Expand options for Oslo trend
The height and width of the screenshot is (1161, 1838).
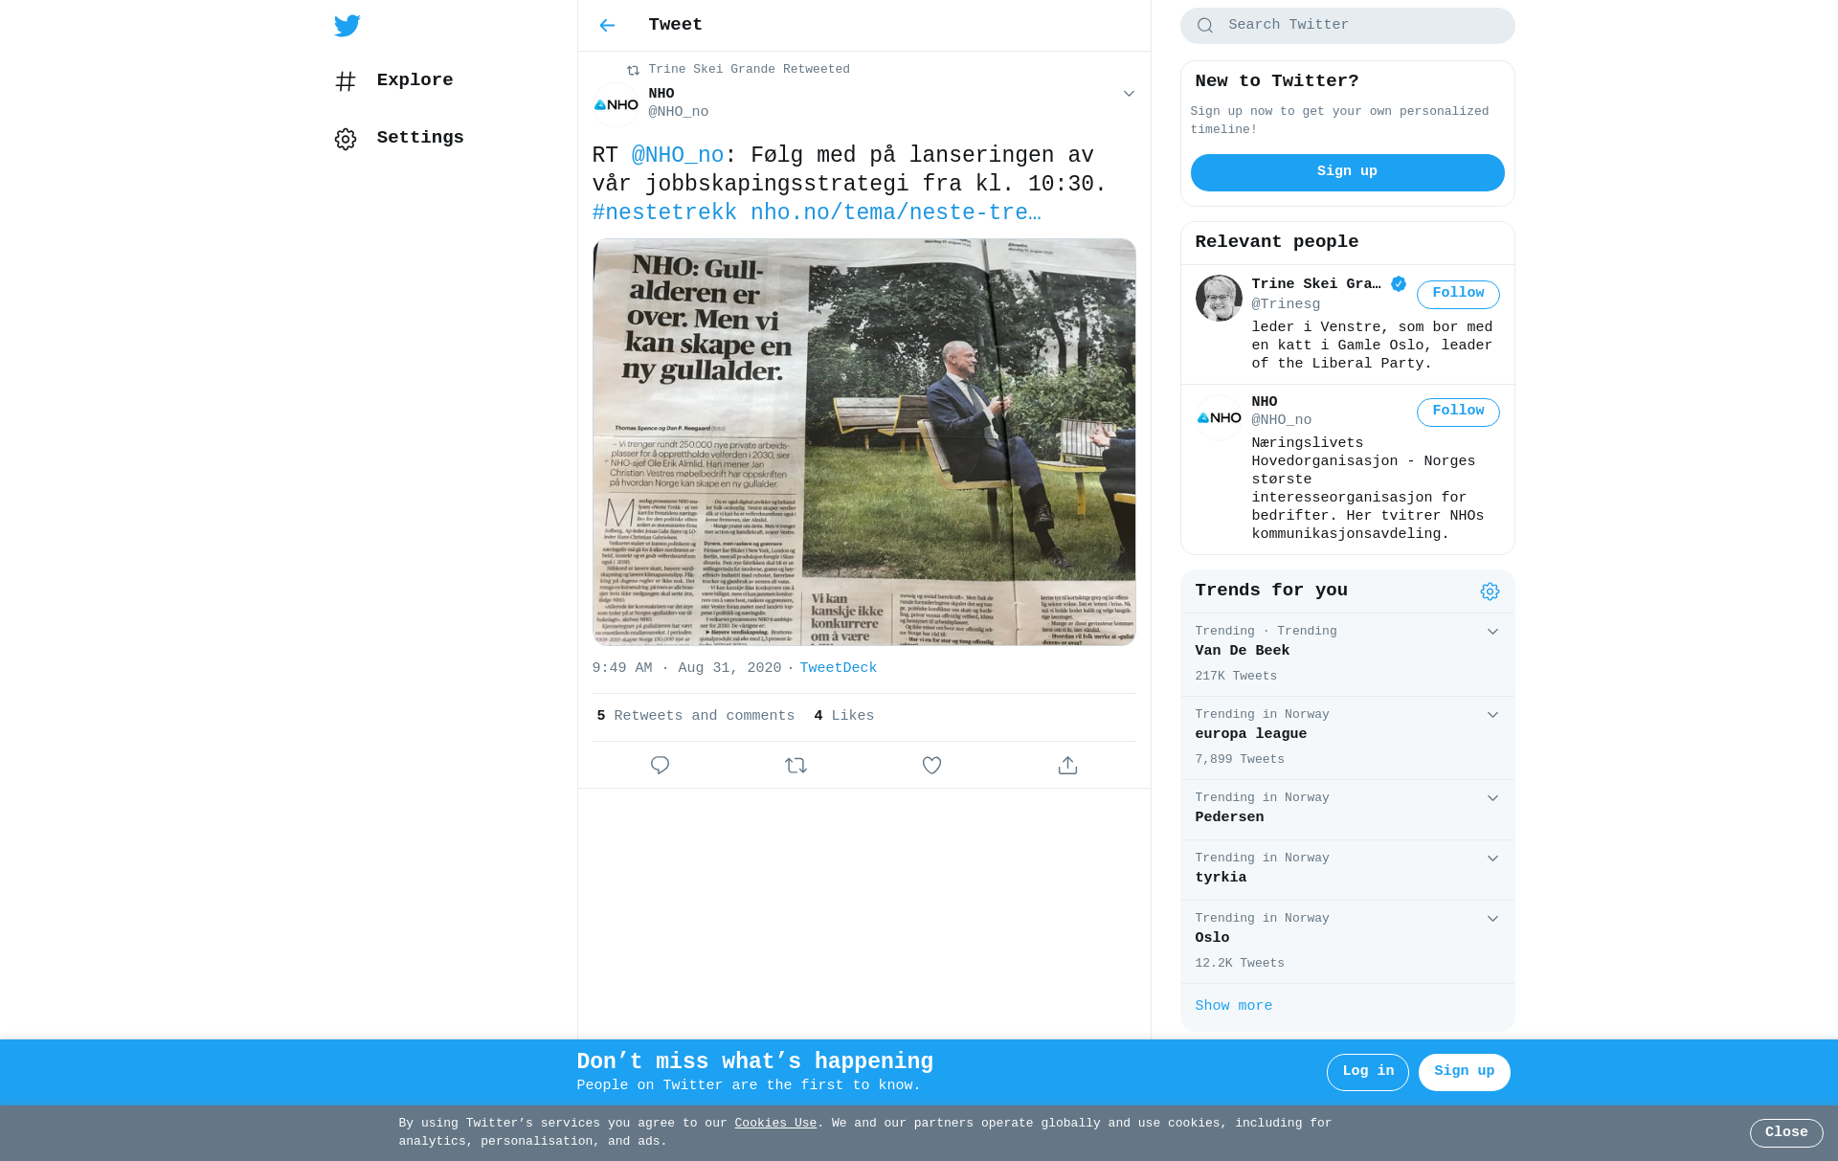[1492, 919]
